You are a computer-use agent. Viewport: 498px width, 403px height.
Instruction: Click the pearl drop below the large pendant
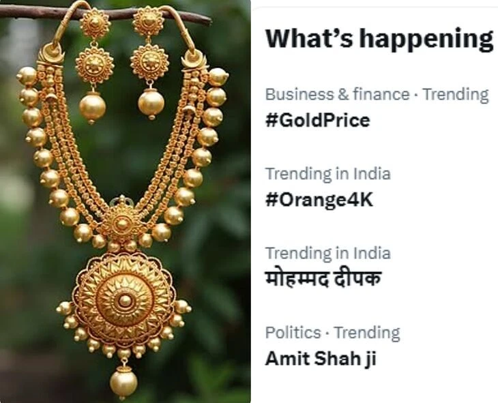[x=123, y=380]
